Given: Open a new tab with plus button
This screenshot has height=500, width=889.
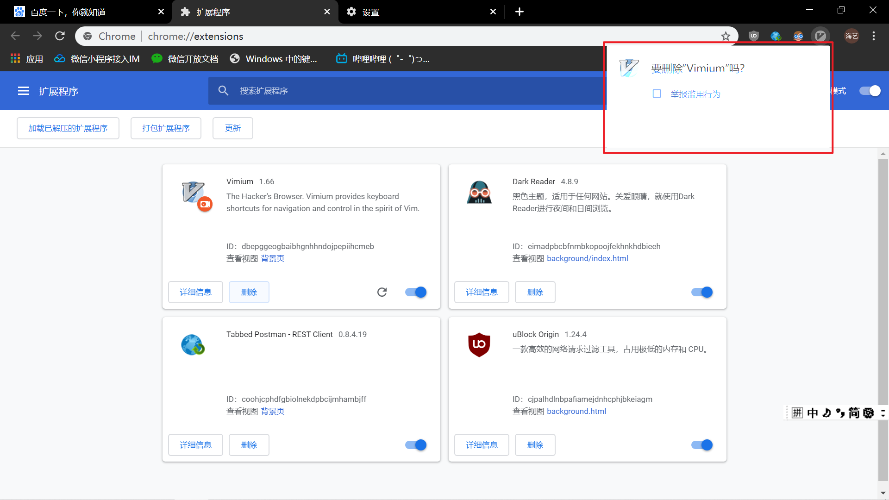Looking at the screenshot, I should (x=520, y=12).
